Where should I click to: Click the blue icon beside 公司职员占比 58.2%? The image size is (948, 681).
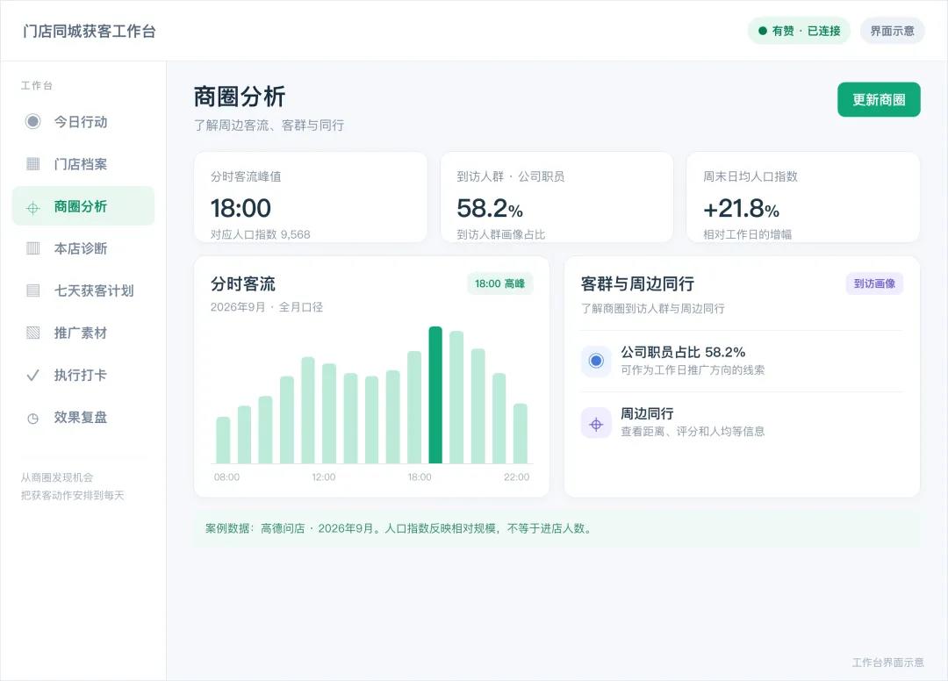click(596, 361)
